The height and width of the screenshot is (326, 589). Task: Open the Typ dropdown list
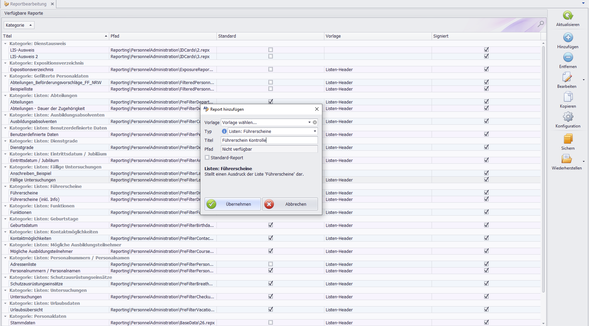[x=314, y=131]
